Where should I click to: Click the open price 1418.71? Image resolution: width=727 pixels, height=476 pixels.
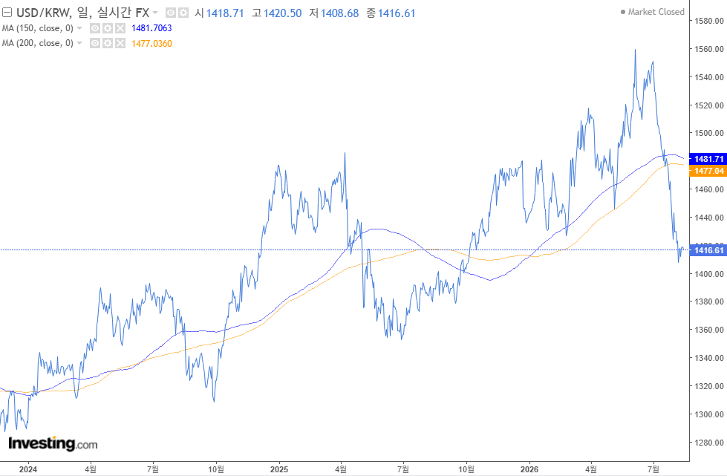tap(225, 13)
